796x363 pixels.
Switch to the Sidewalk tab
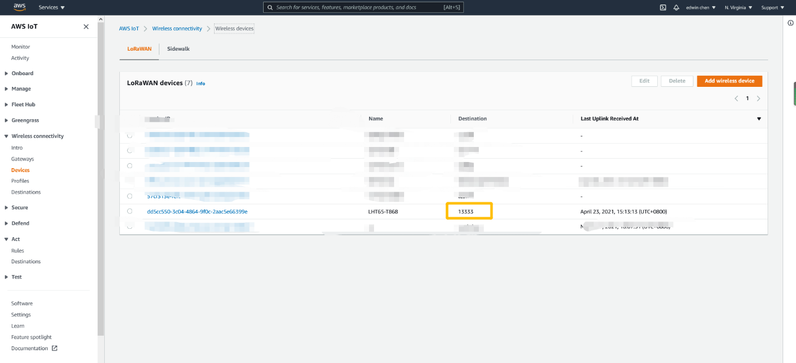click(178, 49)
